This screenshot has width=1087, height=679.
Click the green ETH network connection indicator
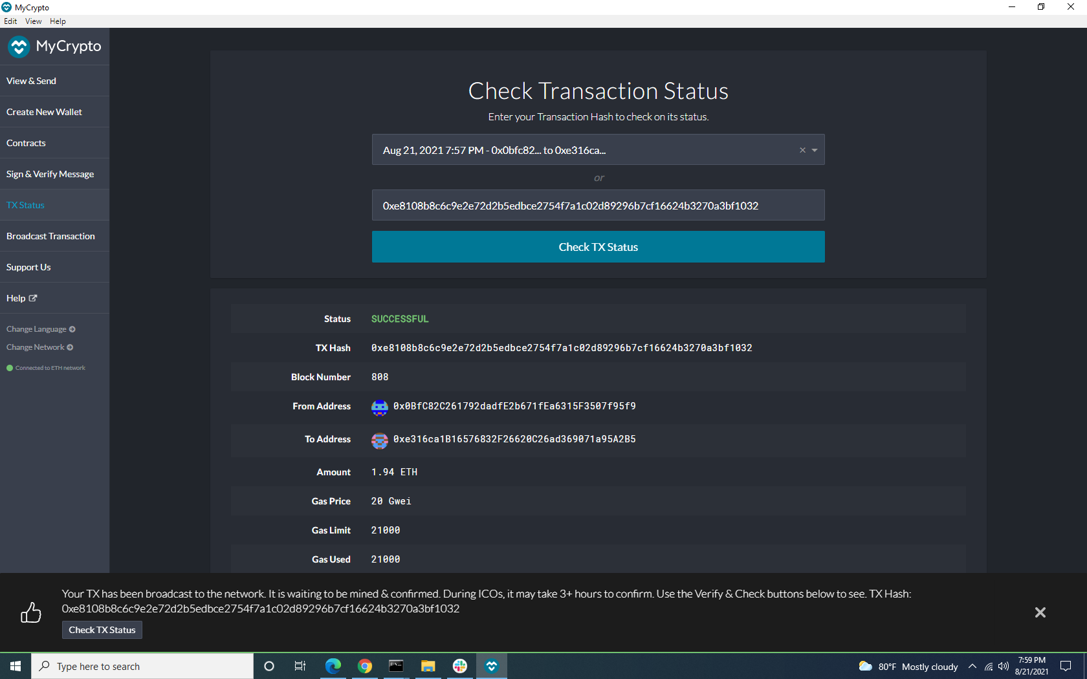10,367
